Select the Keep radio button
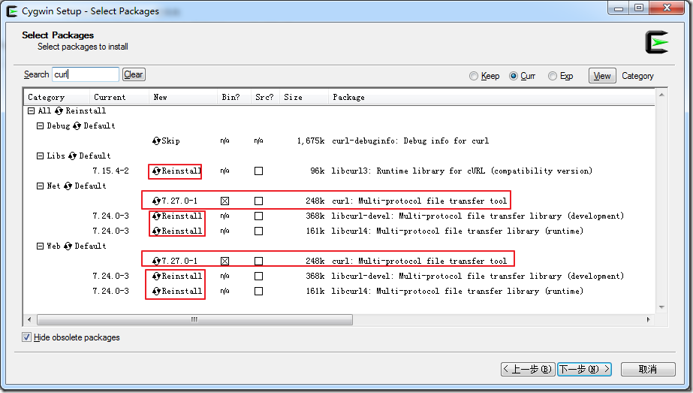This screenshot has width=693, height=393. (474, 76)
